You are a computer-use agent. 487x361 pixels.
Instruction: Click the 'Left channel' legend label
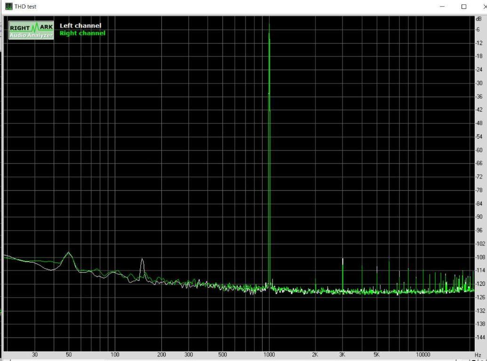[x=80, y=26]
